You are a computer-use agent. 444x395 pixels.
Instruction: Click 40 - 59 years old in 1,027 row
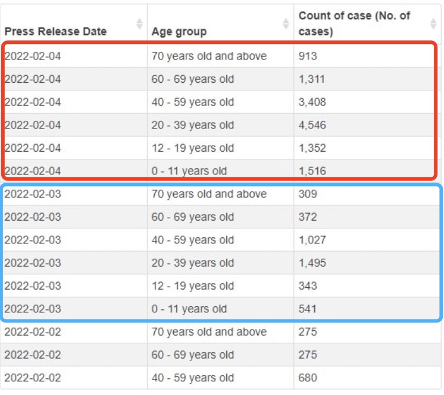[x=193, y=240]
